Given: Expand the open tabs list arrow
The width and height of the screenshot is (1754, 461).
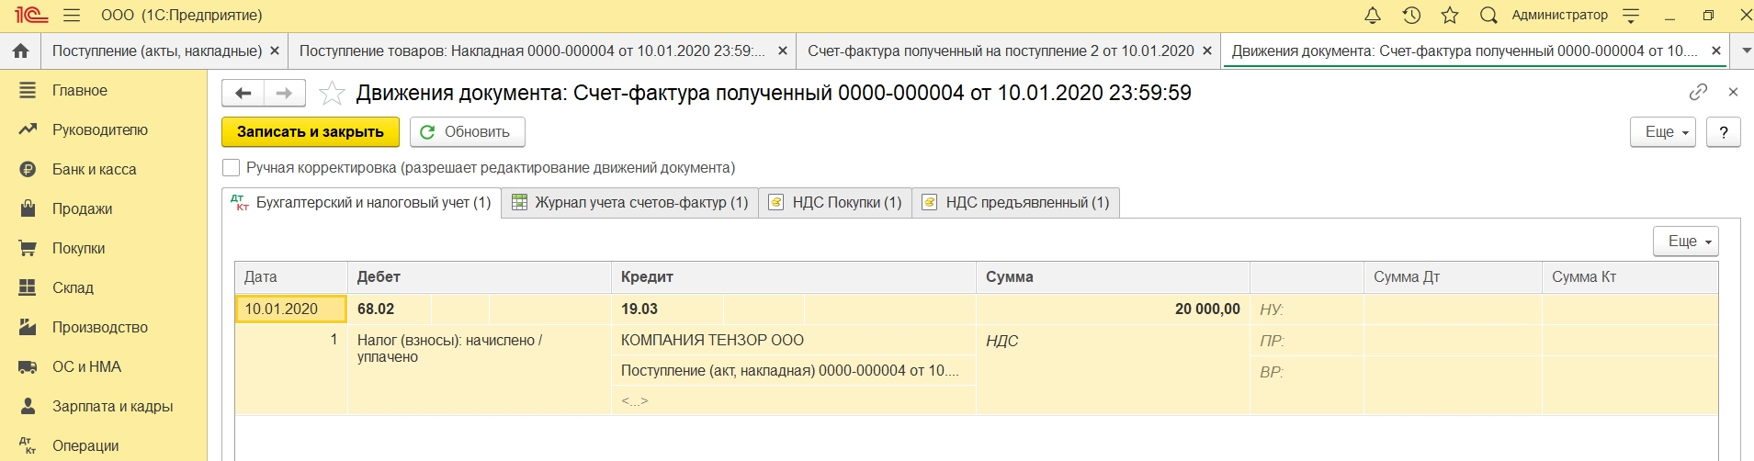Looking at the screenshot, I should pos(1742,51).
